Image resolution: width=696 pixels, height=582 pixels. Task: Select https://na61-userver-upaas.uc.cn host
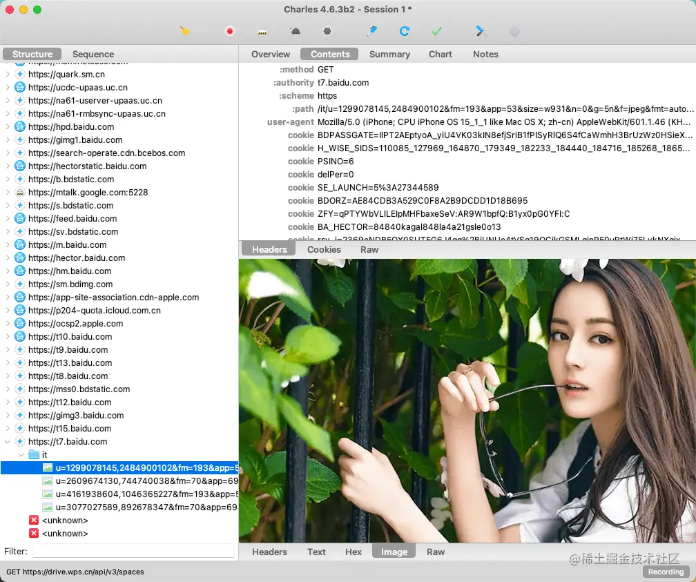pyautogui.click(x=95, y=101)
